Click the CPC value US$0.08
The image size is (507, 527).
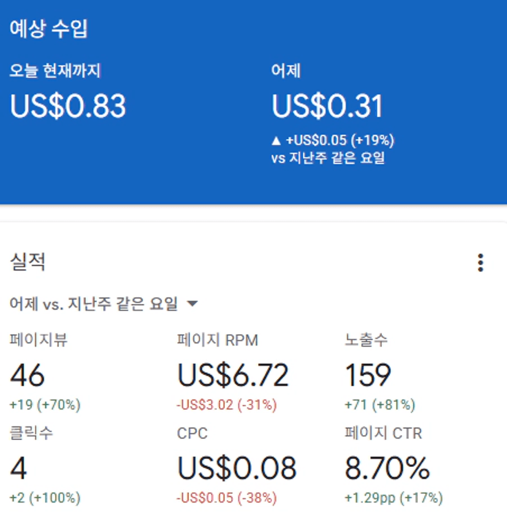(237, 468)
